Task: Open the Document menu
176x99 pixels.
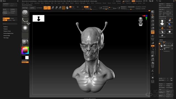Action: tap(37, 3)
